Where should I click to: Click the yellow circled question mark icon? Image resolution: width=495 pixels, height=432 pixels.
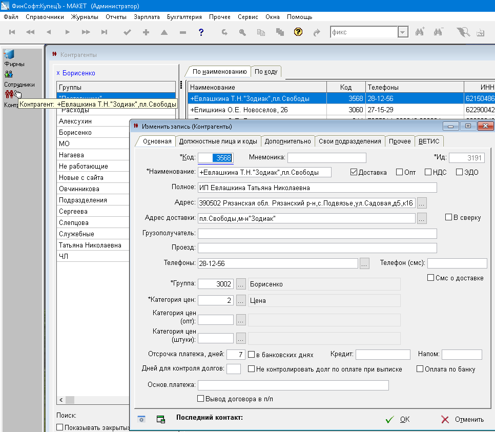click(x=298, y=32)
